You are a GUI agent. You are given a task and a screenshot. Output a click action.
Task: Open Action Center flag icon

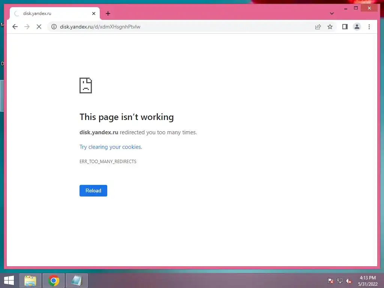tap(330, 280)
